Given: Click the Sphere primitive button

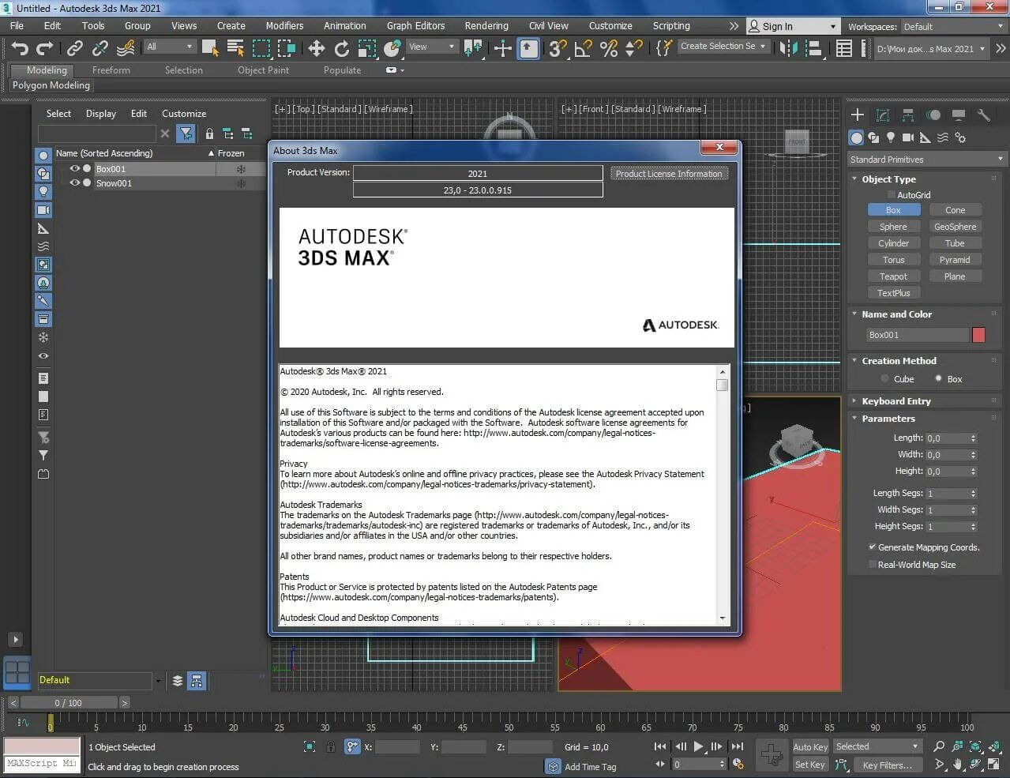Looking at the screenshot, I should [x=893, y=227].
